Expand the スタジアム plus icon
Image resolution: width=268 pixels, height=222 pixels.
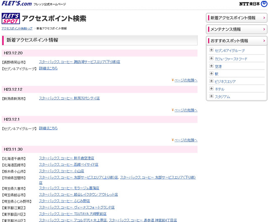211,96
